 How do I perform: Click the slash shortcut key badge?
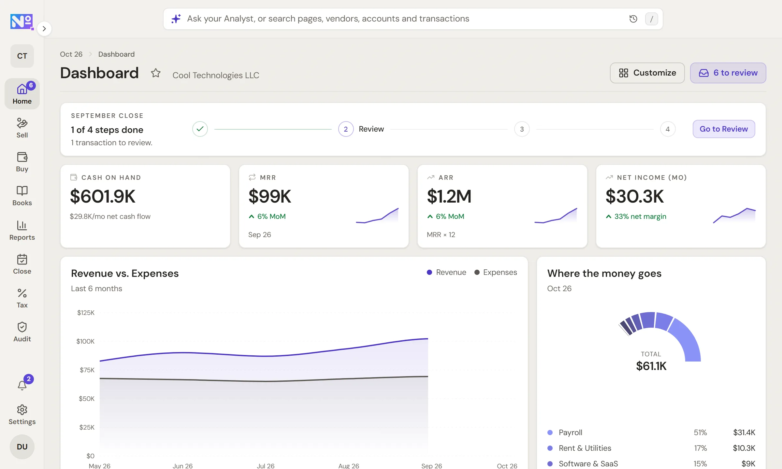651,19
